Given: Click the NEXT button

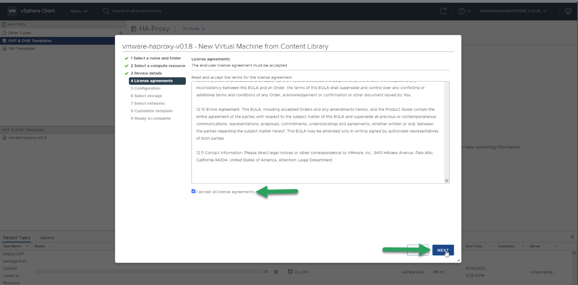Looking at the screenshot, I should pyautogui.click(x=443, y=250).
